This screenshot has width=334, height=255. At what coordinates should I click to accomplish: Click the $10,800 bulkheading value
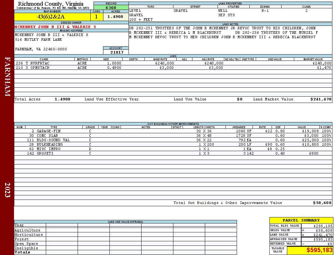tap(310, 144)
